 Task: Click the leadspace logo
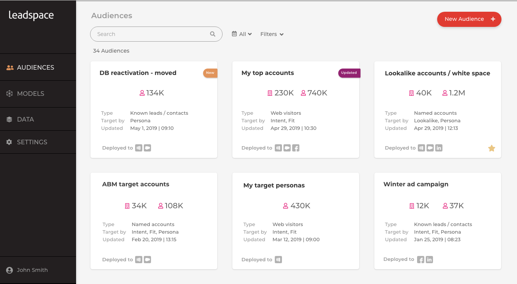click(x=31, y=16)
